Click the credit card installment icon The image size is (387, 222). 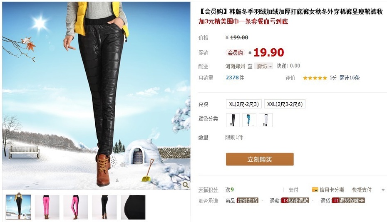315,190
